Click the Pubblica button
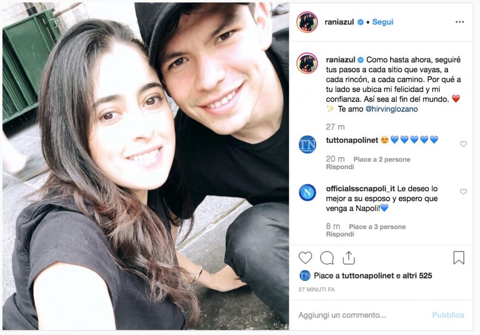 (x=448, y=315)
